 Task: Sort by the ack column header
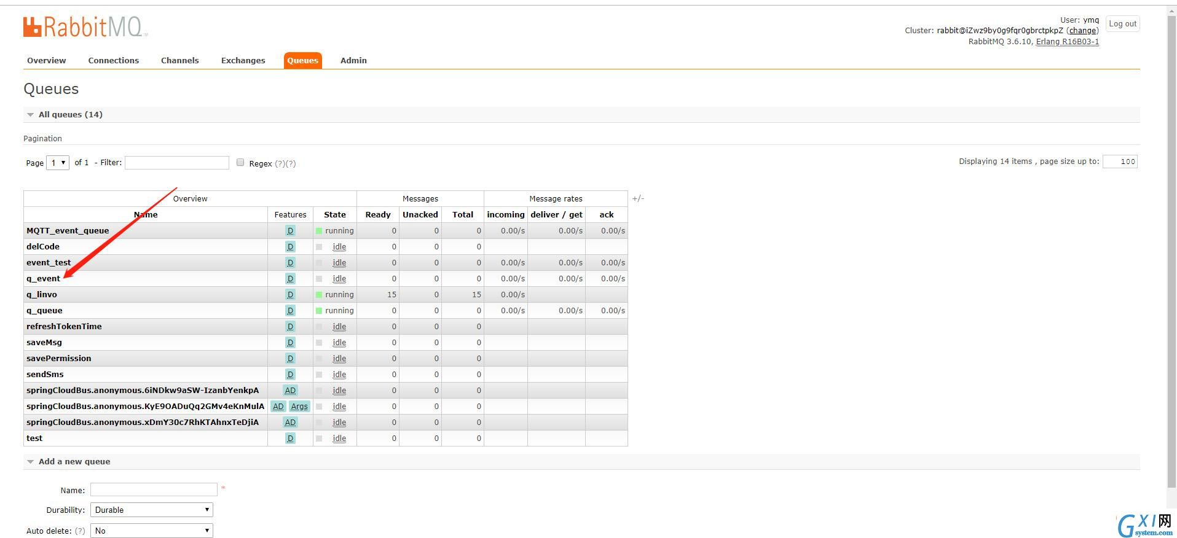click(607, 214)
